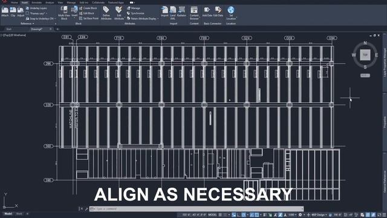
Task: Toggle polar tracking in status bar
Action: (x=244, y=215)
